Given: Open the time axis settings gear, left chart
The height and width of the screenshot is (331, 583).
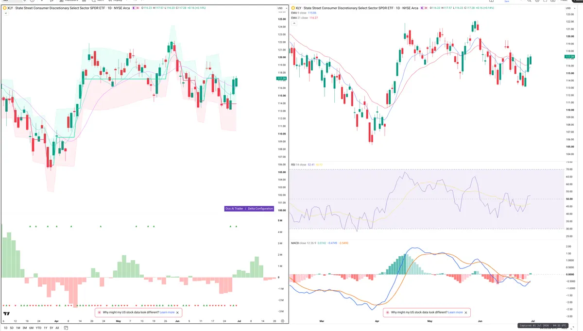Looking at the screenshot, I should [282, 321].
